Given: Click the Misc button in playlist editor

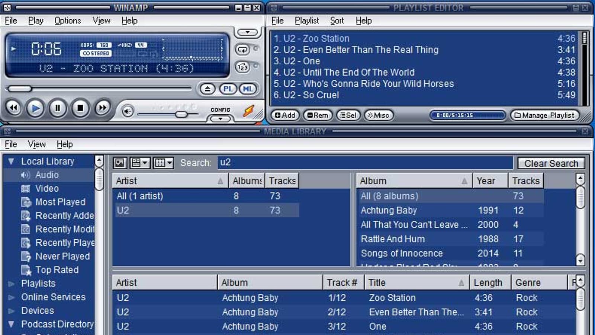Looking at the screenshot, I should coord(378,115).
